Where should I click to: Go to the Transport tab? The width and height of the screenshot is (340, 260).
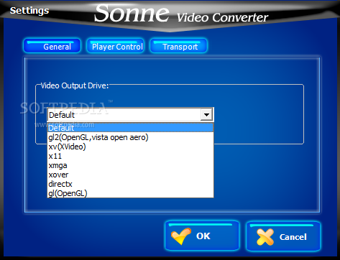click(178, 46)
